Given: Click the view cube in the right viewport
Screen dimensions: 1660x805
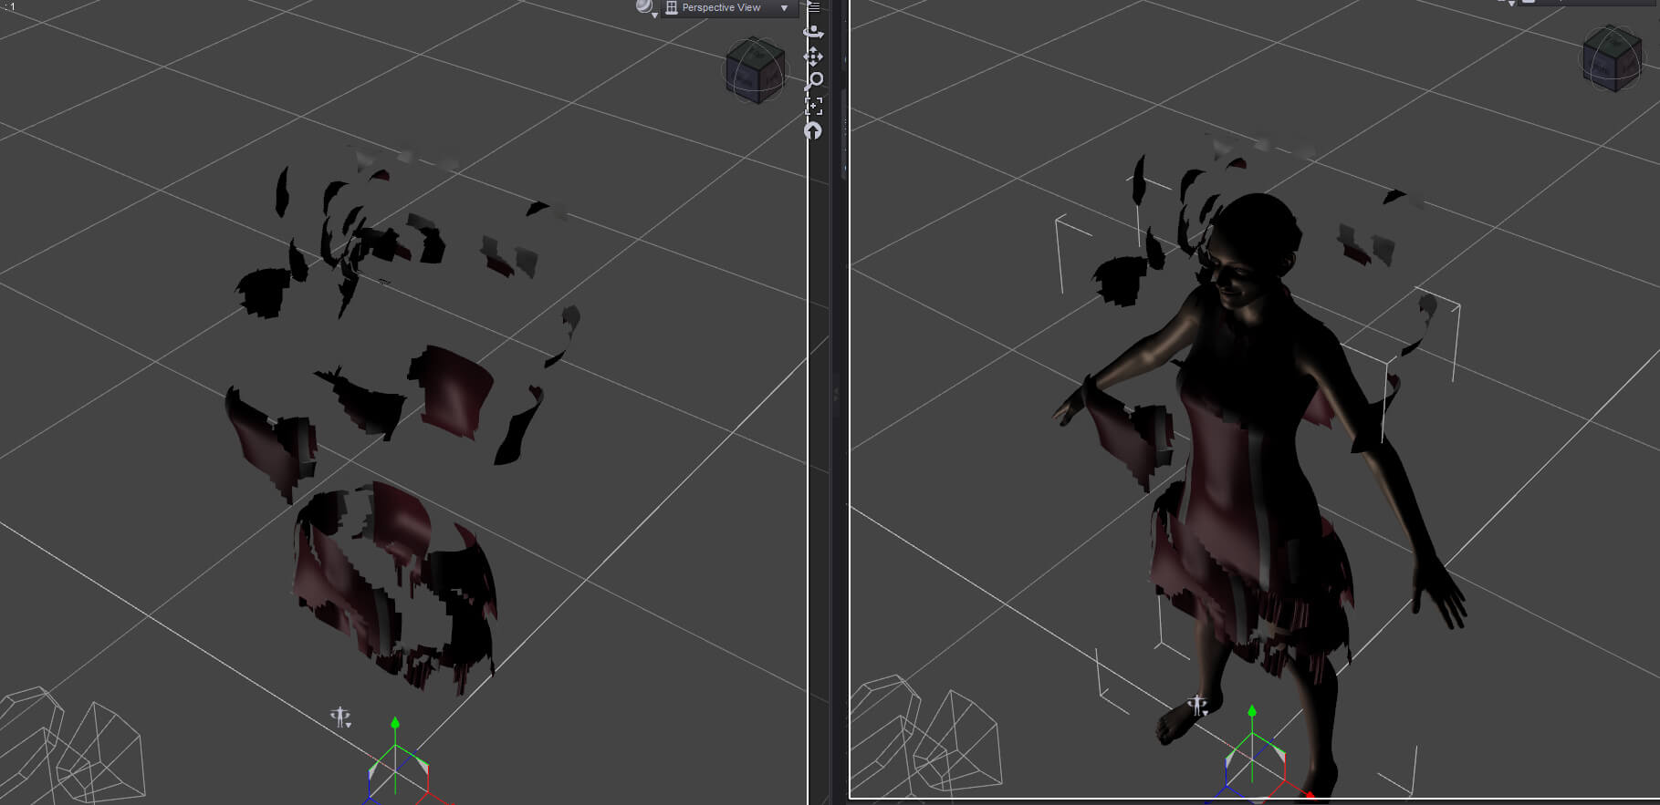Looking at the screenshot, I should pyautogui.click(x=1611, y=59).
